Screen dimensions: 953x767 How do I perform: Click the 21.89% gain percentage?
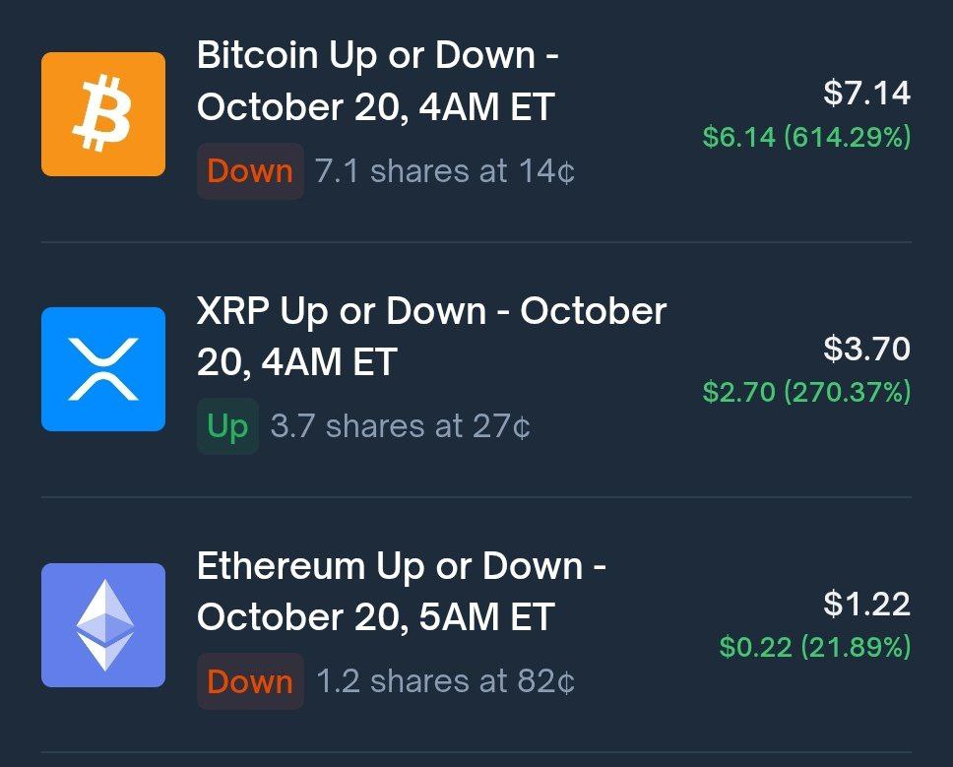(x=855, y=647)
